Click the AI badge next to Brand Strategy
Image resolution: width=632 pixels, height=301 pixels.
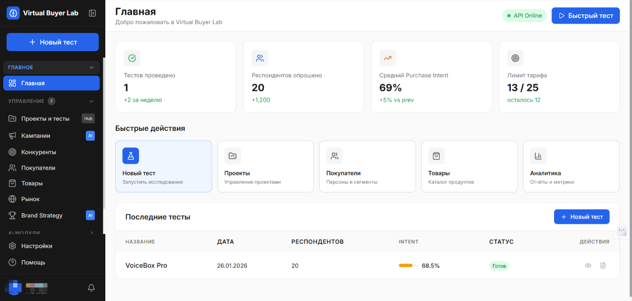(90, 215)
